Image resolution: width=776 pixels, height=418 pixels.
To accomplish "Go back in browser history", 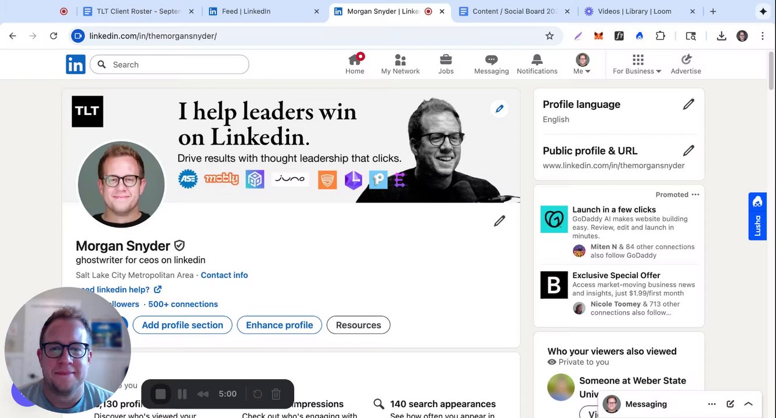I will coord(13,36).
